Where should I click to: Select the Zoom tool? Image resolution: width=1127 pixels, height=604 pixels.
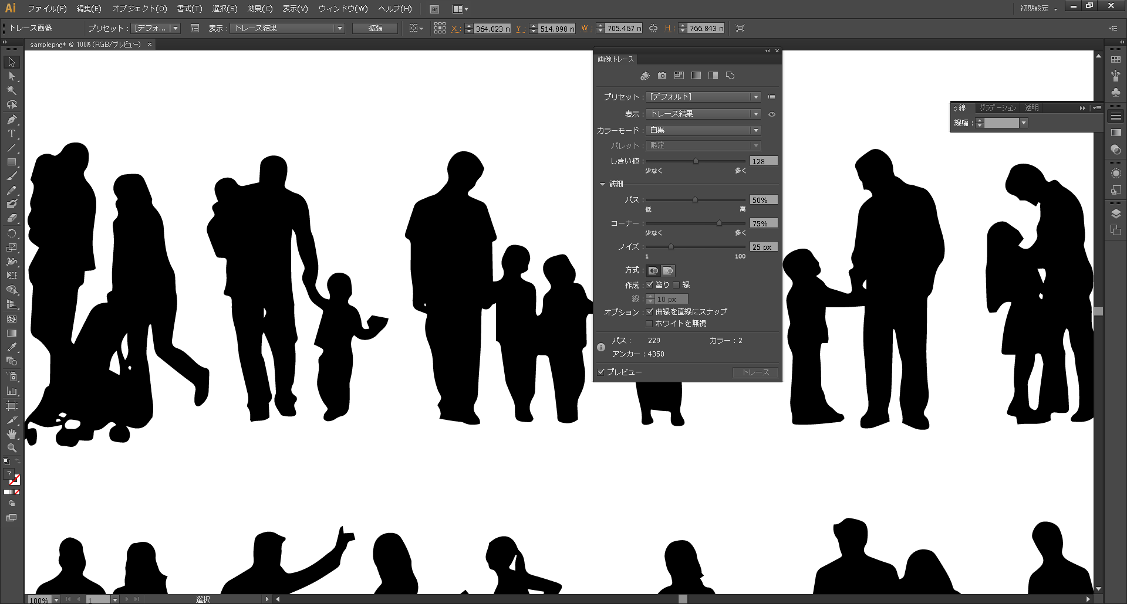(x=11, y=448)
